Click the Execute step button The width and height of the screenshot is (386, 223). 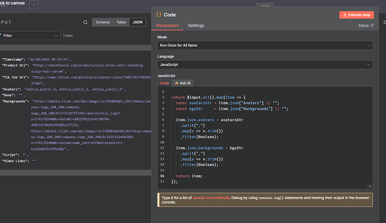point(356,15)
